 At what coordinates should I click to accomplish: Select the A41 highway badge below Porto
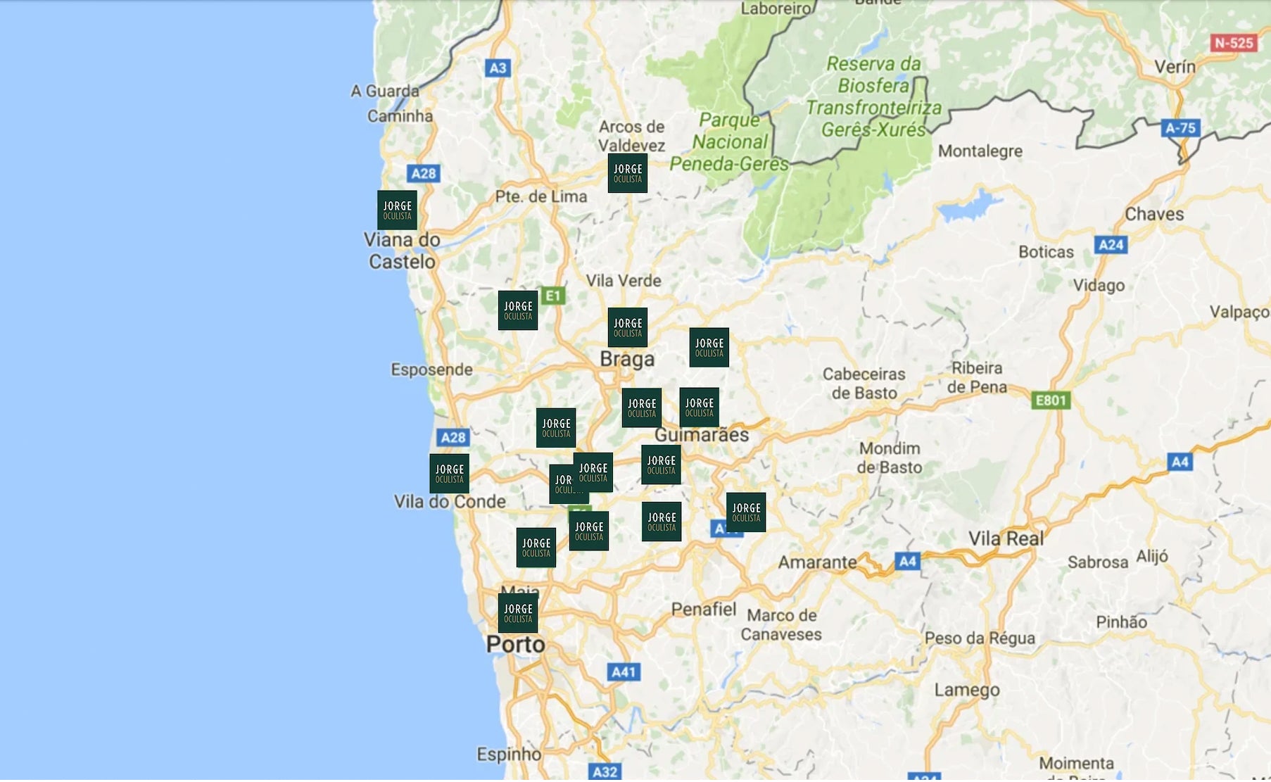(623, 671)
